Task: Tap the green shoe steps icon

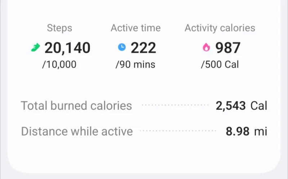Action: coord(35,47)
